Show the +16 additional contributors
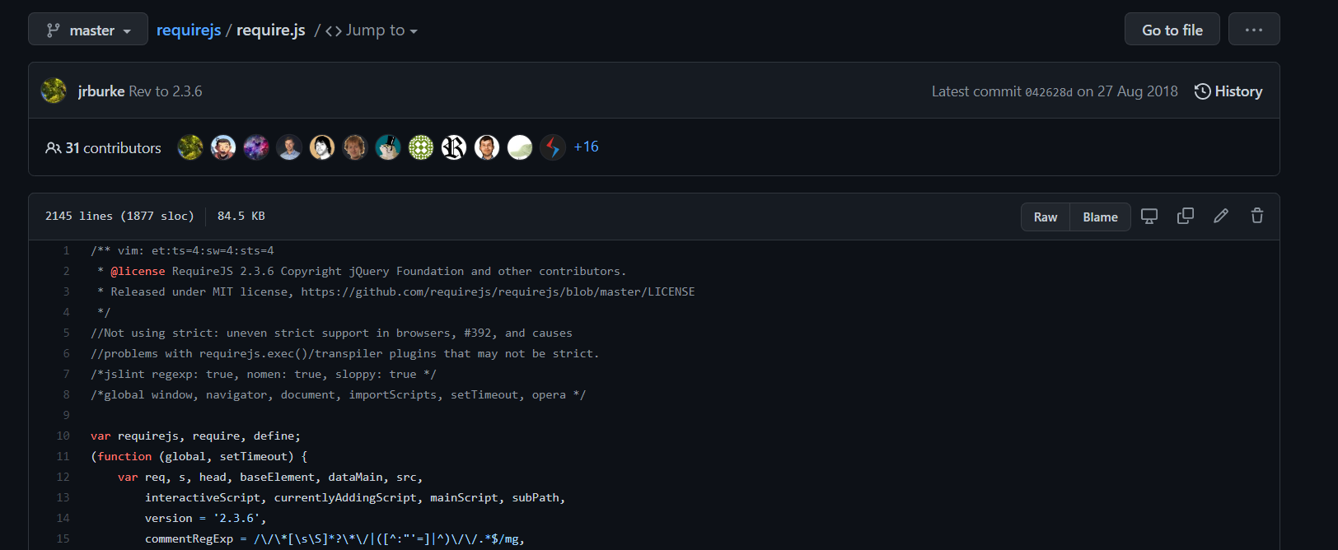The width and height of the screenshot is (1338, 550). point(586,147)
